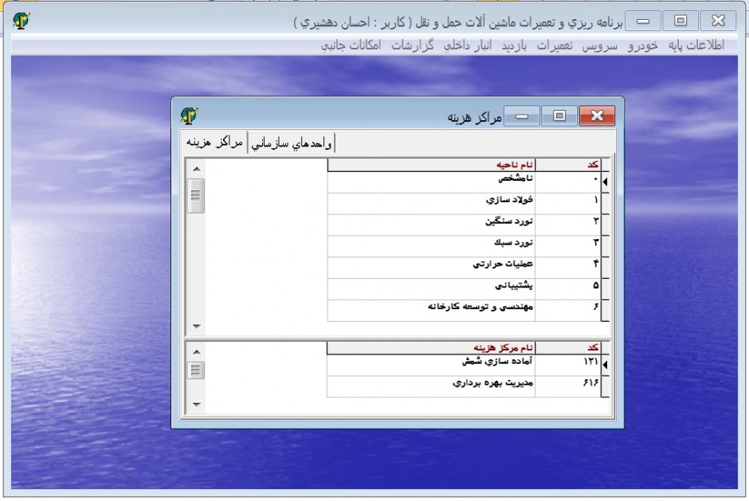This screenshot has height=501, width=749.
Task: Select the مراكز هزينه tab
Action: 215,142
